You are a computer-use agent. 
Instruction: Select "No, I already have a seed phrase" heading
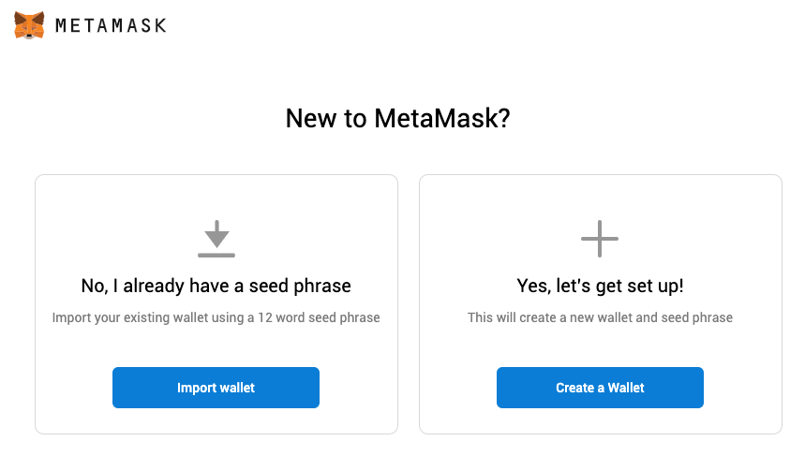[x=216, y=285]
